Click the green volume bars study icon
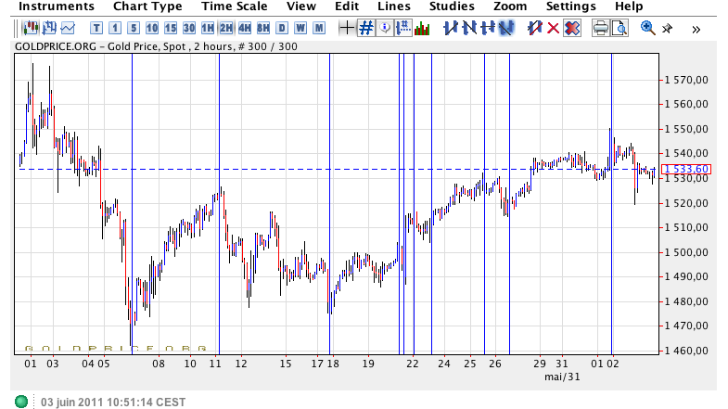The width and height of the screenshot is (728, 409). tap(422, 28)
